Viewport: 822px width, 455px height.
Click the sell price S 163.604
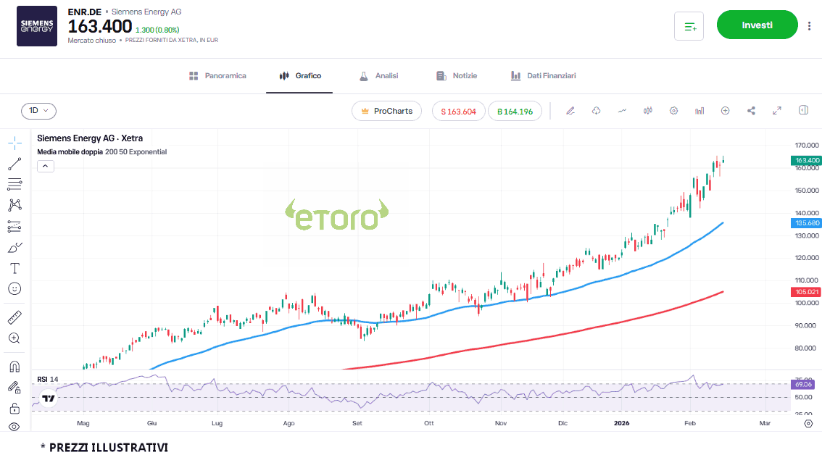pos(458,112)
